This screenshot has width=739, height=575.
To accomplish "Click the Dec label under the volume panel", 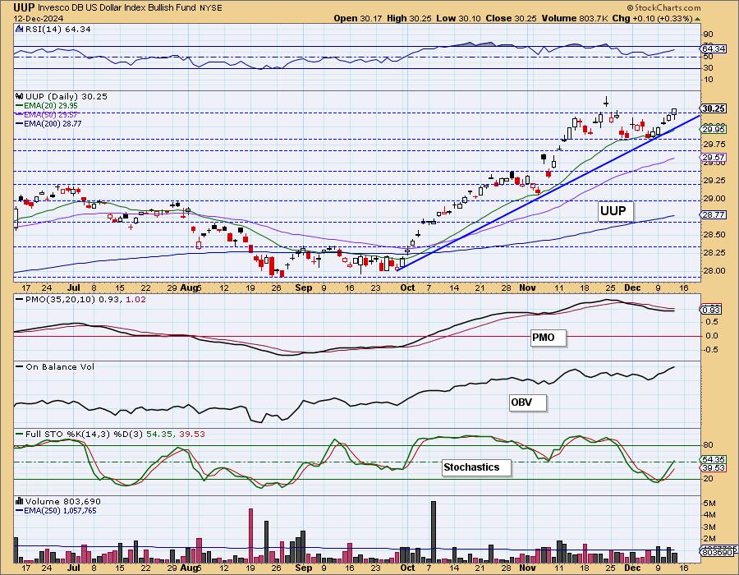I will pos(632,568).
